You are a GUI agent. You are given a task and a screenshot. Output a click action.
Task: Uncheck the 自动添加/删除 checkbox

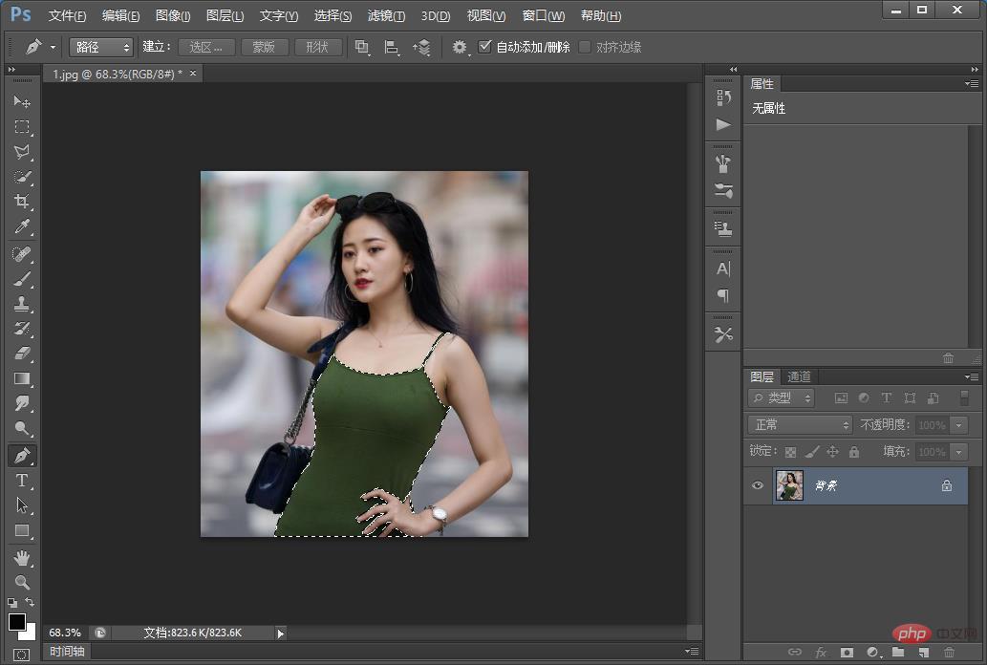(485, 47)
